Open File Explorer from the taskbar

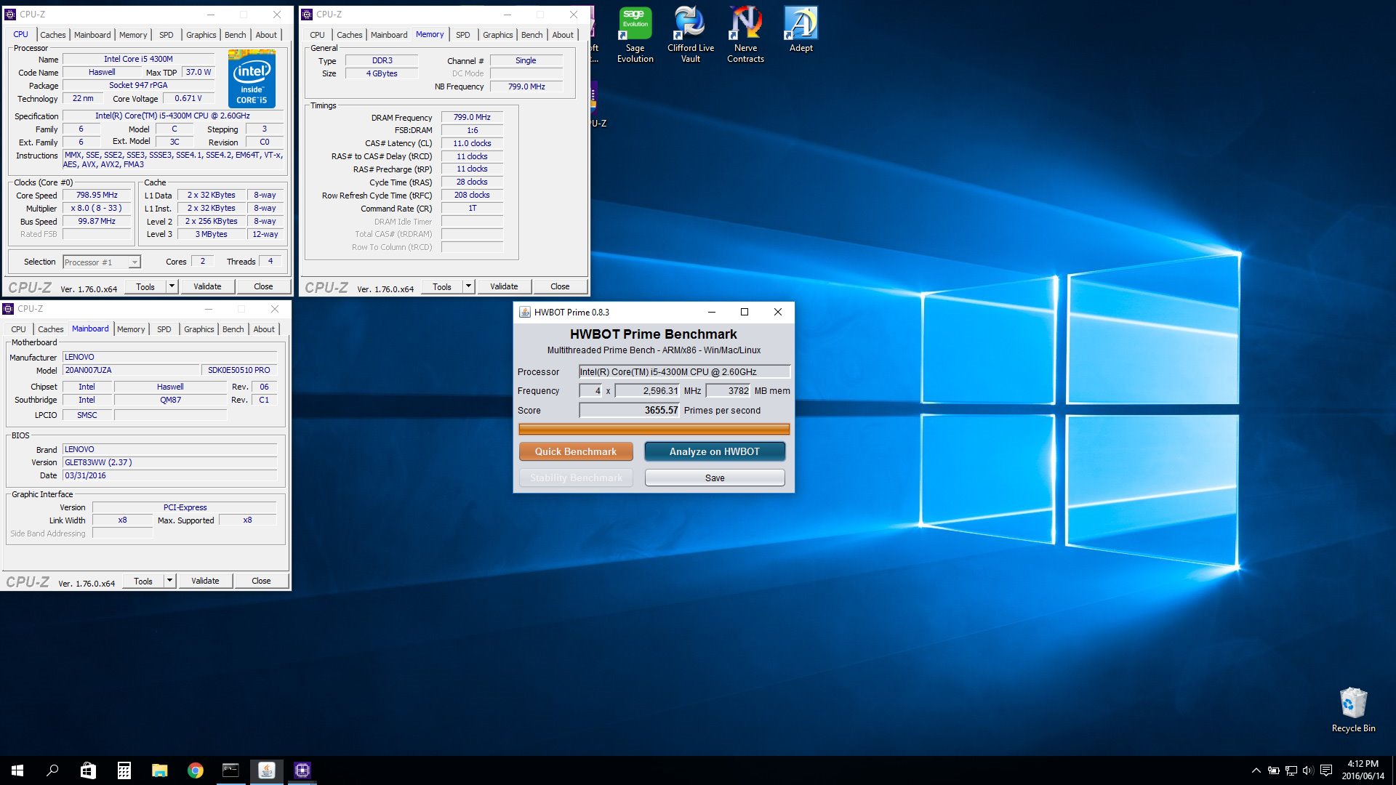point(159,770)
